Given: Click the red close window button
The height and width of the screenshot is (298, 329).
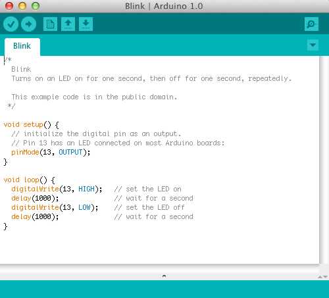Looking at the screenshot, I should pyautogui.click(x=9, y=6).
